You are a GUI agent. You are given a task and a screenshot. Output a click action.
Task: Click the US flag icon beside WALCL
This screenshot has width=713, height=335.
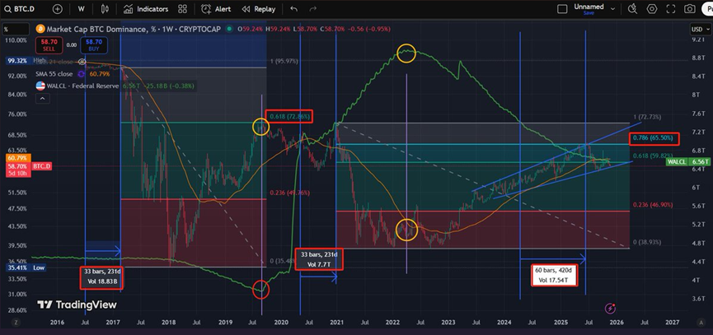40,86
